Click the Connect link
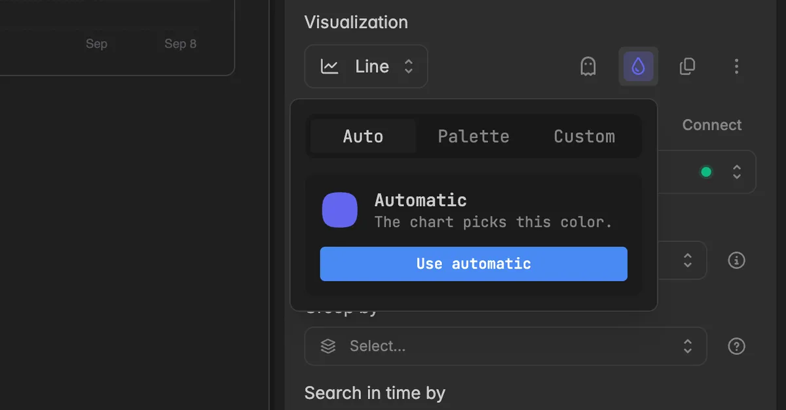This screenshot has height=410, width=786. click(712, 125)
